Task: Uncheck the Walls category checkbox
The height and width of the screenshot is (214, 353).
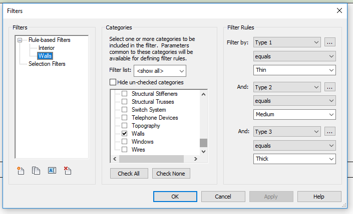Action: (x=124, y=134)
